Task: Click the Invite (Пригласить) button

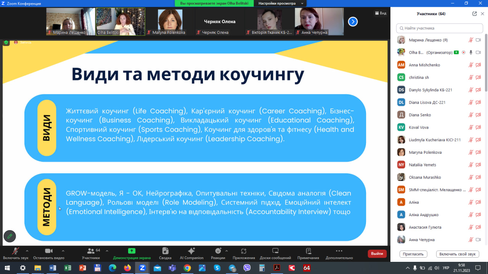Action: coord(413,254)
